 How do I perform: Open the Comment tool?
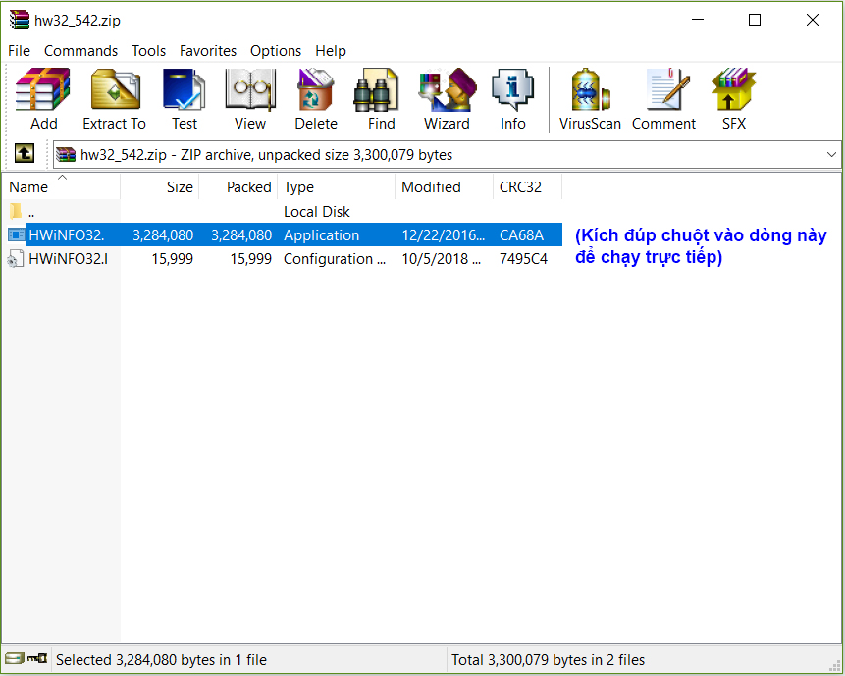(663, 98)
